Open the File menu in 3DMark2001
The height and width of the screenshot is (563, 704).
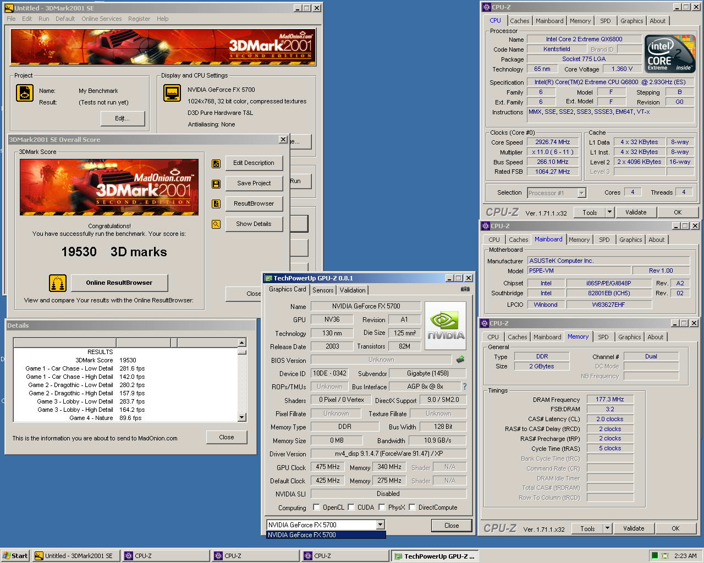[11, 19]
